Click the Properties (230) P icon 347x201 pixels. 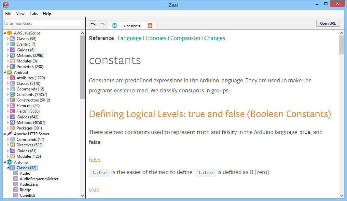point(12,66)
